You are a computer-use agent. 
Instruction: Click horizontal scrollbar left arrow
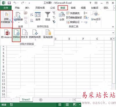pyautogui.click(x=74, y=100)
